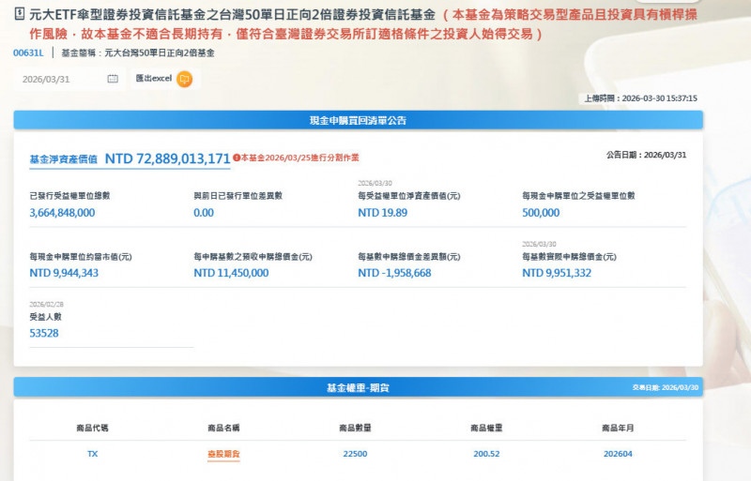This screenshot has height=481, width=751.
Task: Click the document icon beside fund title
Action: (19, 14)
